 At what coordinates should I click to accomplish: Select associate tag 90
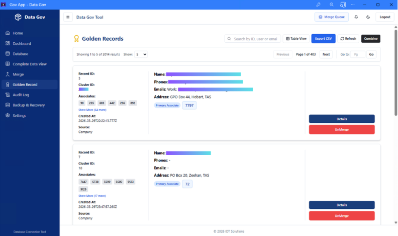(x=82, y=103)
